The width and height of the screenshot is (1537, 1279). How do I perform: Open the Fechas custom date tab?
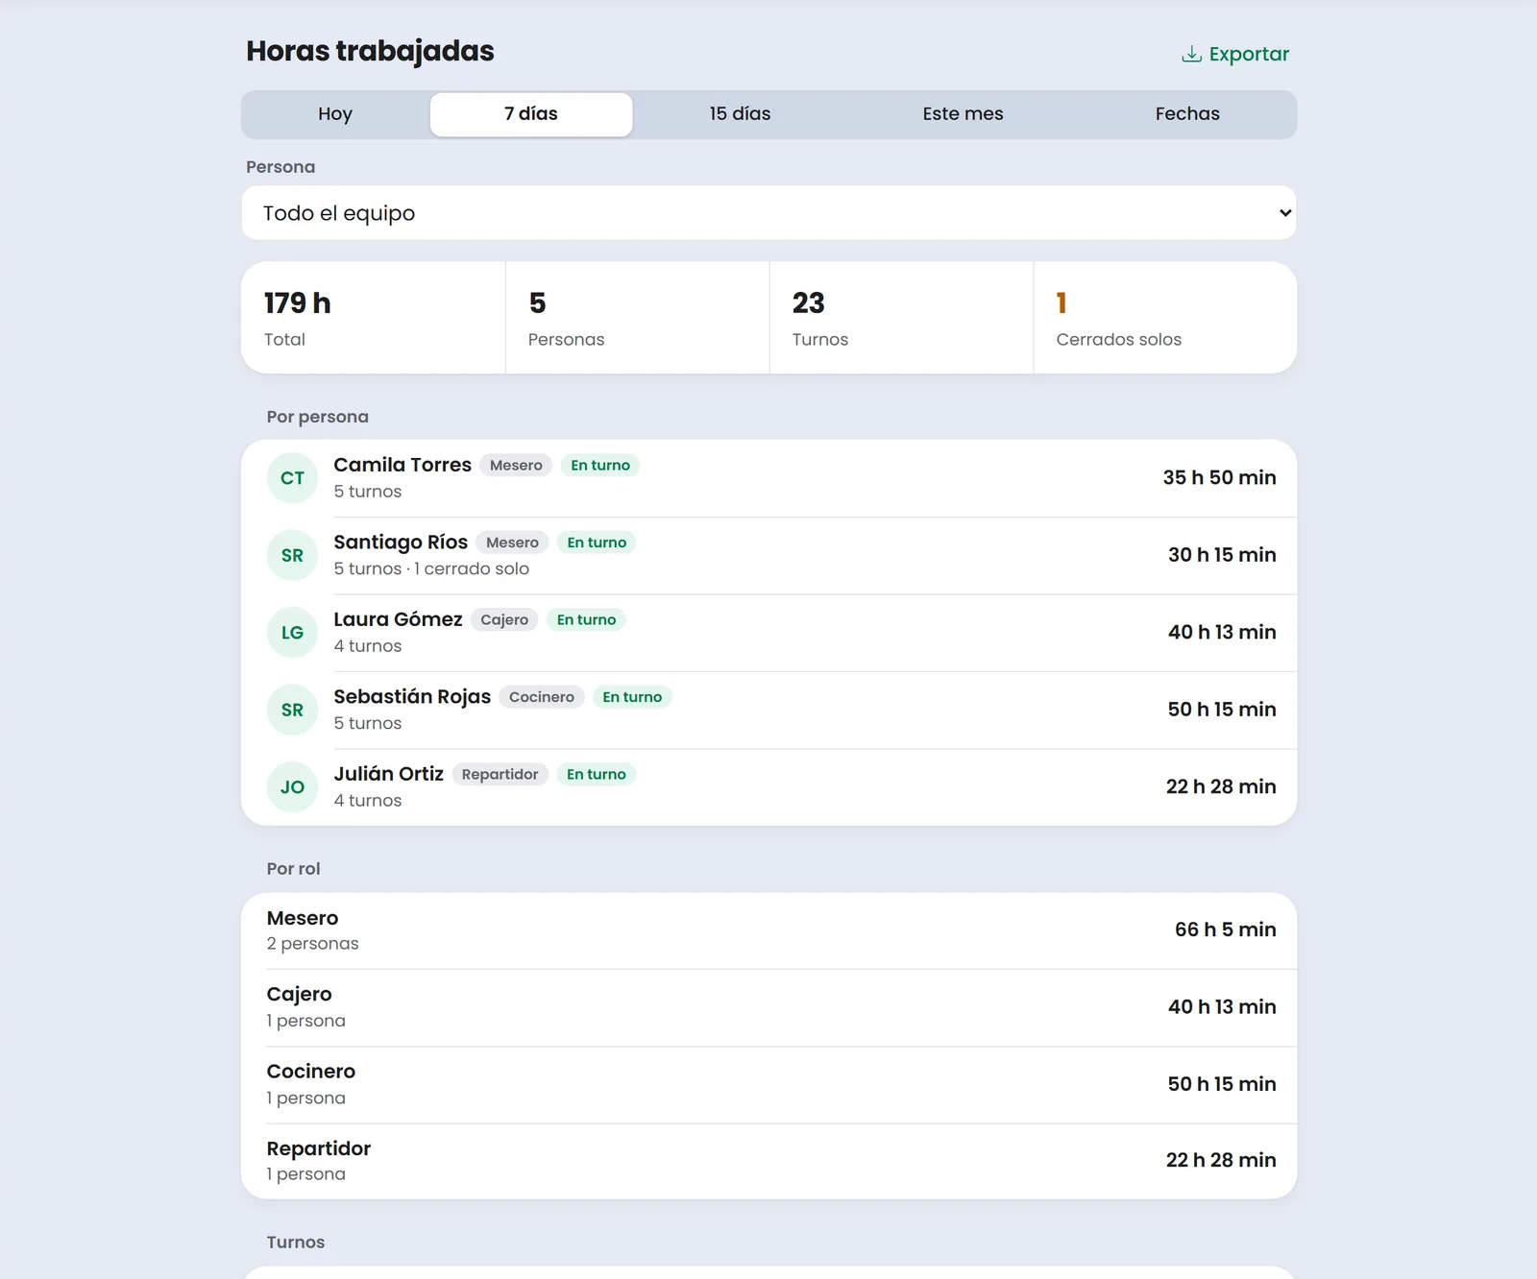1187,114
